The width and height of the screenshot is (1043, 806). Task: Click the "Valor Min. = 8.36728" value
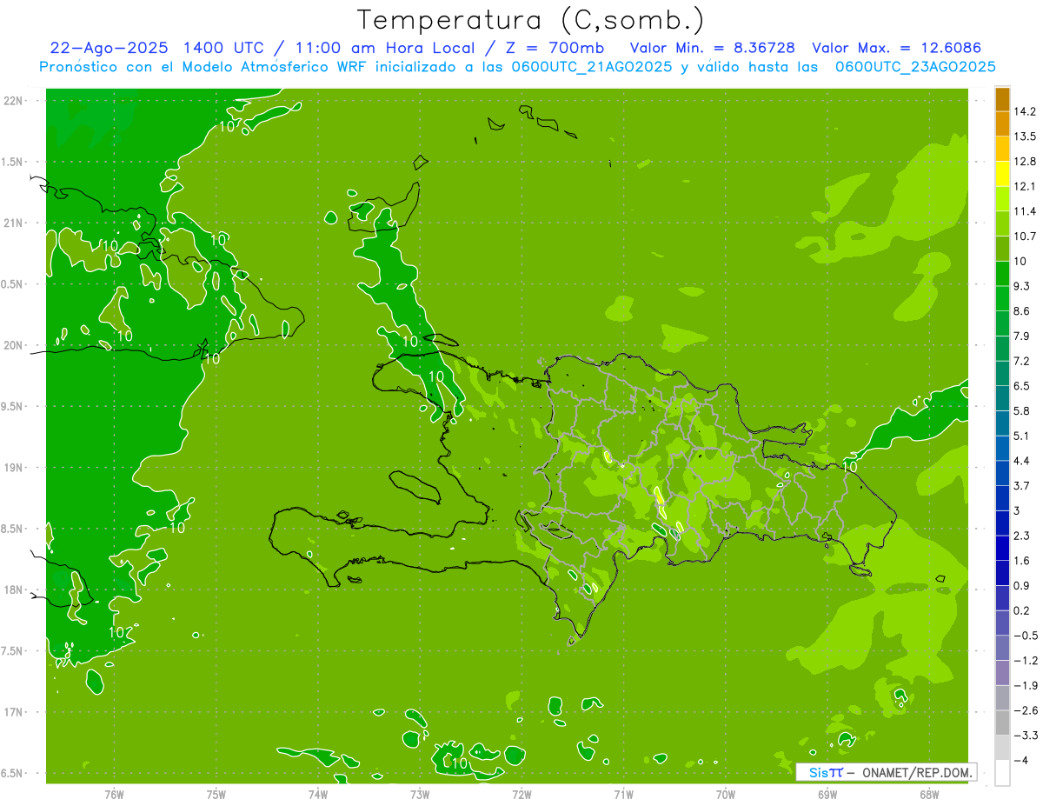click(714, 48)
